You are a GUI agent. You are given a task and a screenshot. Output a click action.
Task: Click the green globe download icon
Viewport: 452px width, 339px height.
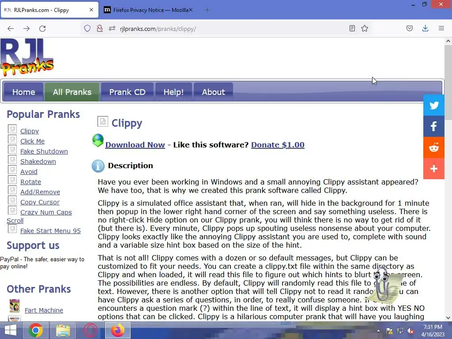[98, 140]
